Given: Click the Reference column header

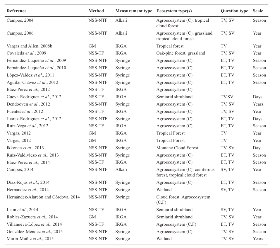Looking at the screenshot, I should pyautogui.click(x=16, y=11).
